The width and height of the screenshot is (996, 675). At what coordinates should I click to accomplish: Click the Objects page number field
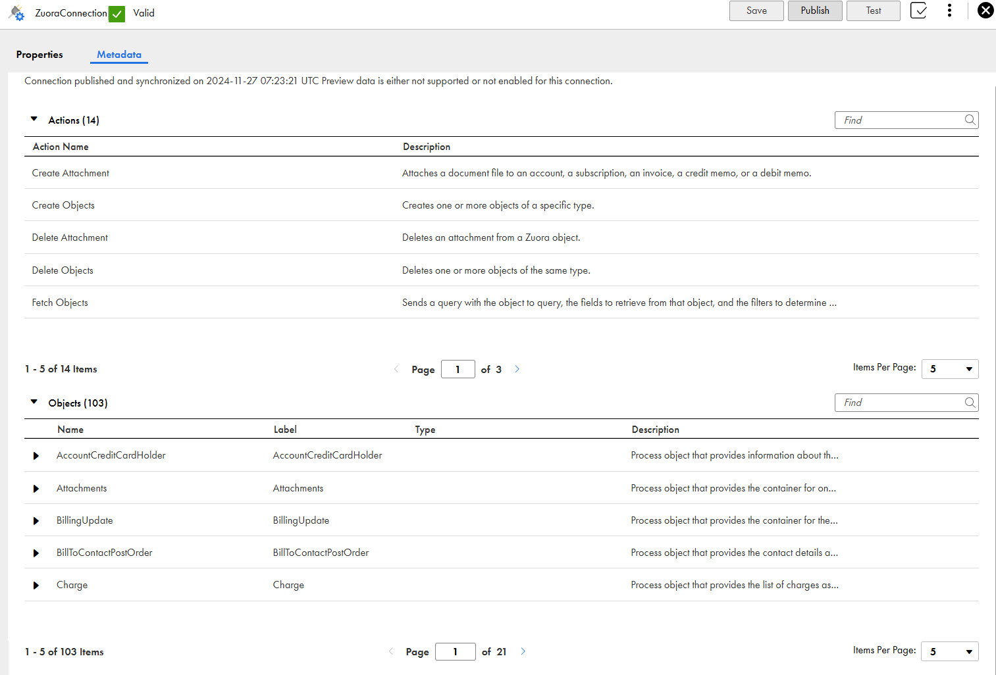pos(456,651)
